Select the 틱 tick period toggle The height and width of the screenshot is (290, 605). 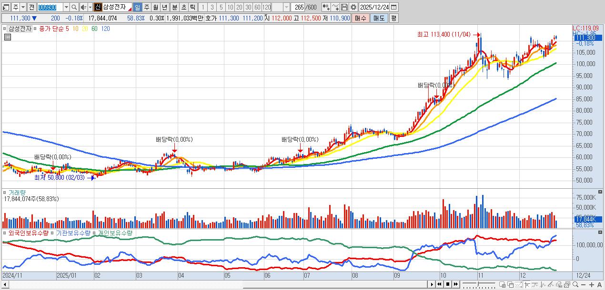tap(192, 7)
